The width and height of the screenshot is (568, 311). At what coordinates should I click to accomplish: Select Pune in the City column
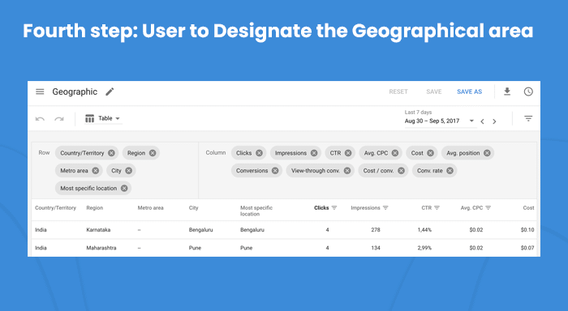point(195,248)
